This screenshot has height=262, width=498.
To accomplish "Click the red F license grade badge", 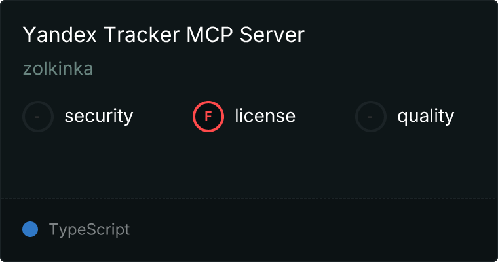I will [x=208, y=117].
